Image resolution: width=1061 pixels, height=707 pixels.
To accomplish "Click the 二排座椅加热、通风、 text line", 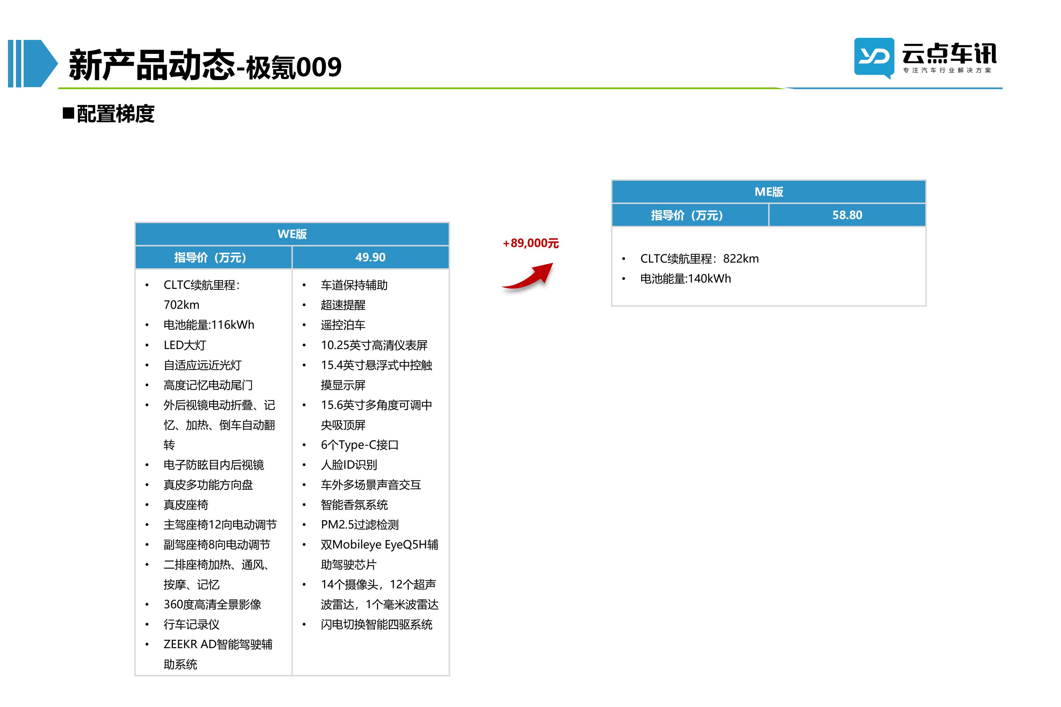I will (x=216, y=564).
